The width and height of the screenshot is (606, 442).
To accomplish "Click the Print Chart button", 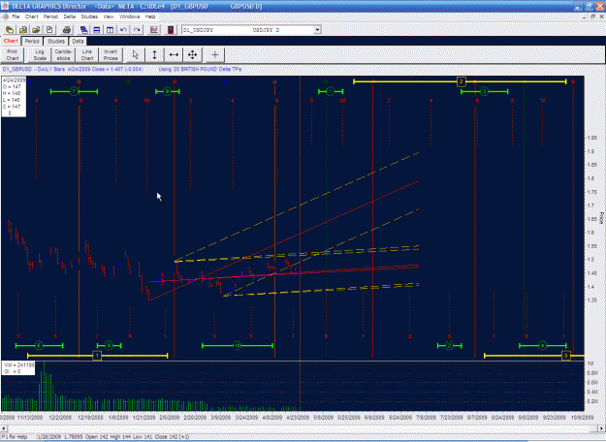I will point(13,55).
